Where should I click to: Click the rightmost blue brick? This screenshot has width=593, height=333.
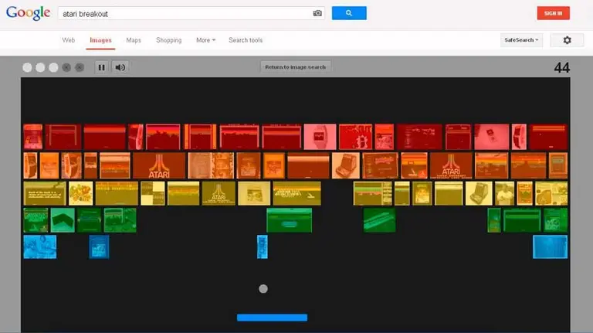[550, 247]
